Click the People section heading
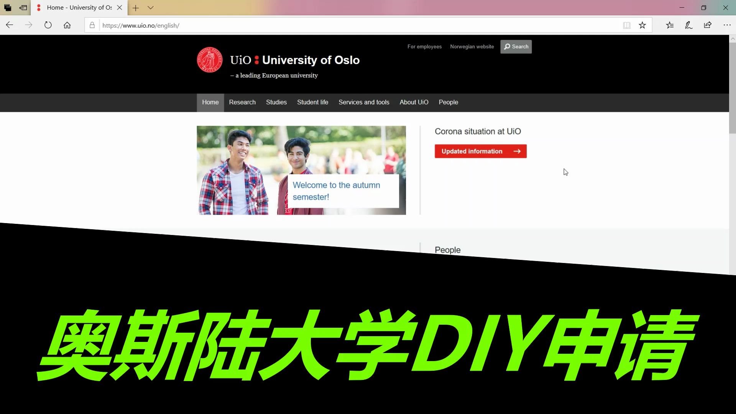 [x=447, y=250]
